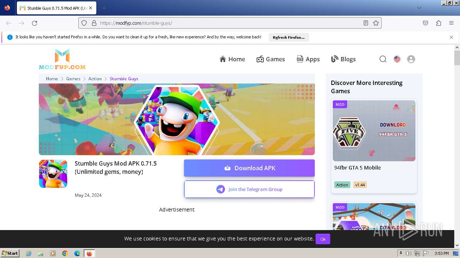Select Firefox in the taskbar
The height and width of the screenshot is (258, 460).
point(89,253)
